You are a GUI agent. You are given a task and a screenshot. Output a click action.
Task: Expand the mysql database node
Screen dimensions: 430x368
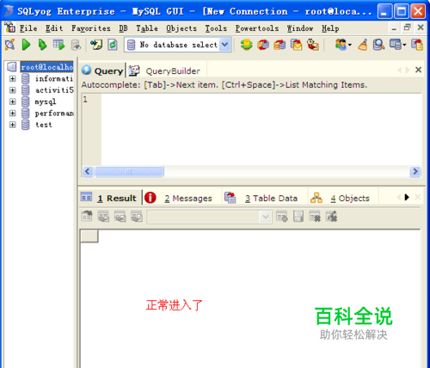[x=13, y=101]
